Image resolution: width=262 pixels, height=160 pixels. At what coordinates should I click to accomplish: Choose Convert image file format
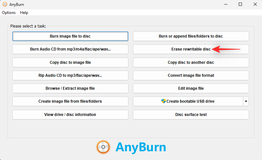191,75
